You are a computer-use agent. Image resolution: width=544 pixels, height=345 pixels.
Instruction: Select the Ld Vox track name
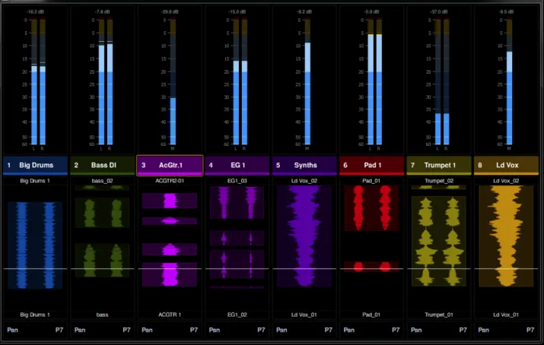click(507, 165)
